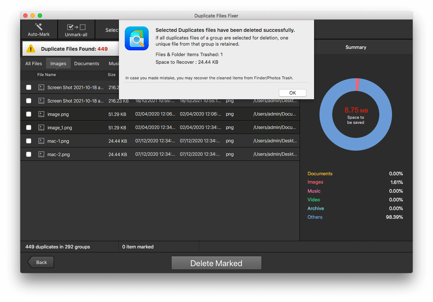
Task: Click the path of the mac-1.png row
Action: click(x=275, y=140)
